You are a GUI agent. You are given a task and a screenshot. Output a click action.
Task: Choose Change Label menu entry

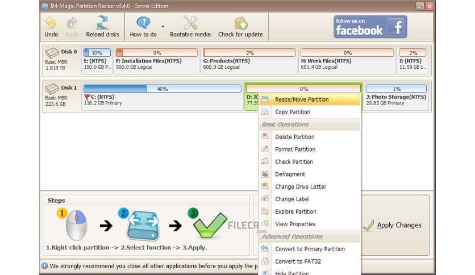(310, 199)
